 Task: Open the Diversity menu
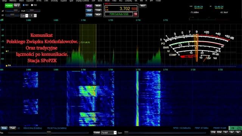click(54, 1)
